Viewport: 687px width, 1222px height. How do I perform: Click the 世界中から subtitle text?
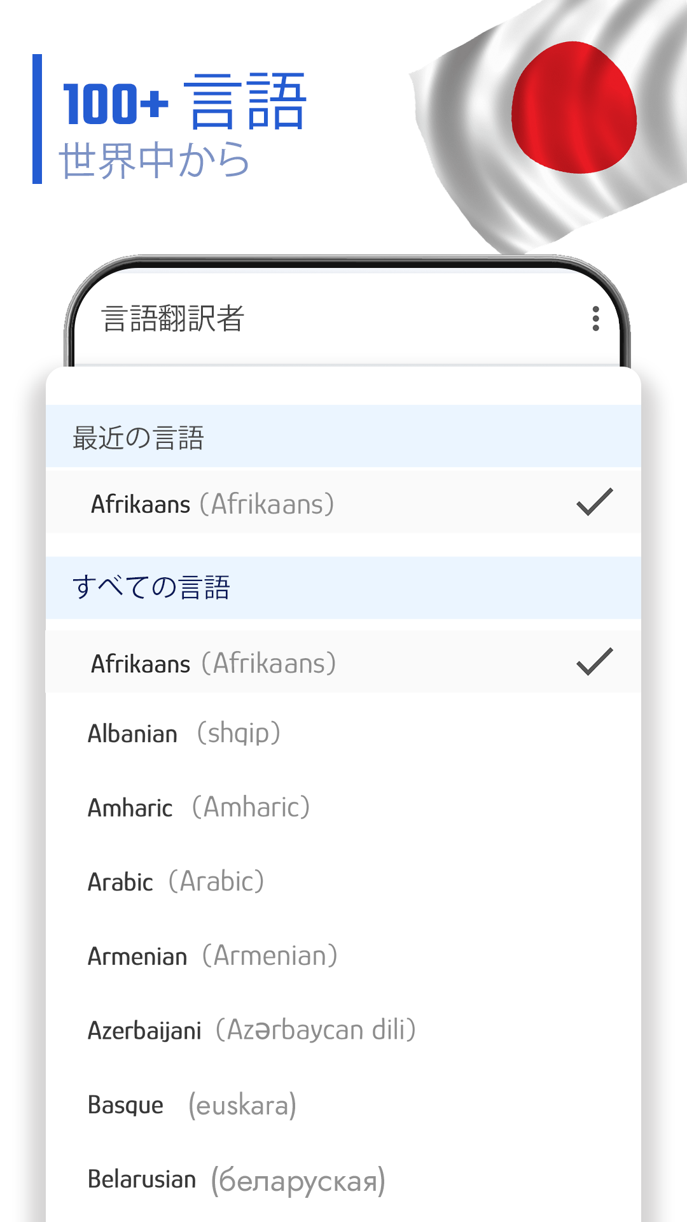pos(154,160)
